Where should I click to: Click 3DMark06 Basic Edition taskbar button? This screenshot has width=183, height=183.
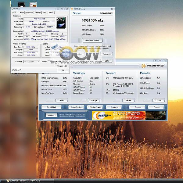pos(17,181)
